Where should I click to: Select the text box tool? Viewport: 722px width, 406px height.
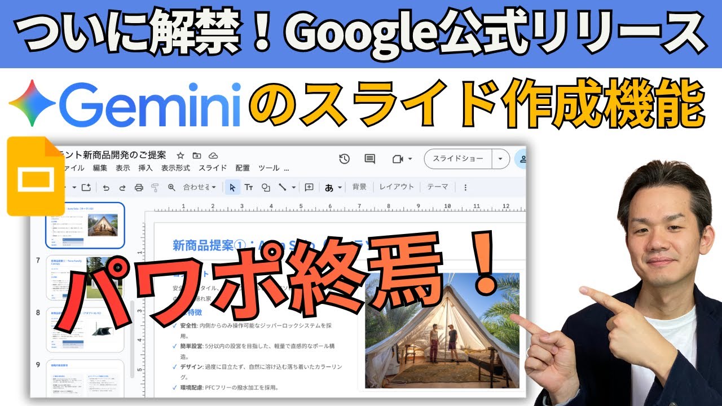[x=248, y=188]
